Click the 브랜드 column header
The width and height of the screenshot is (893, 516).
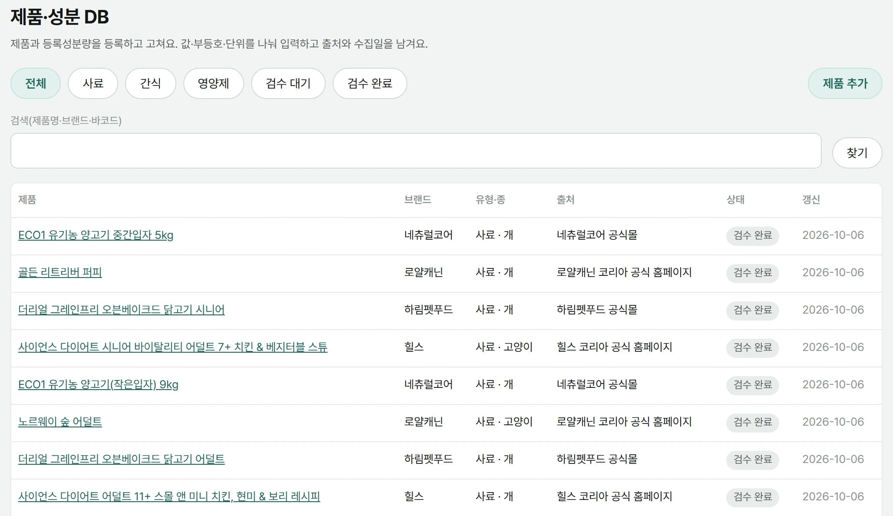417,200
